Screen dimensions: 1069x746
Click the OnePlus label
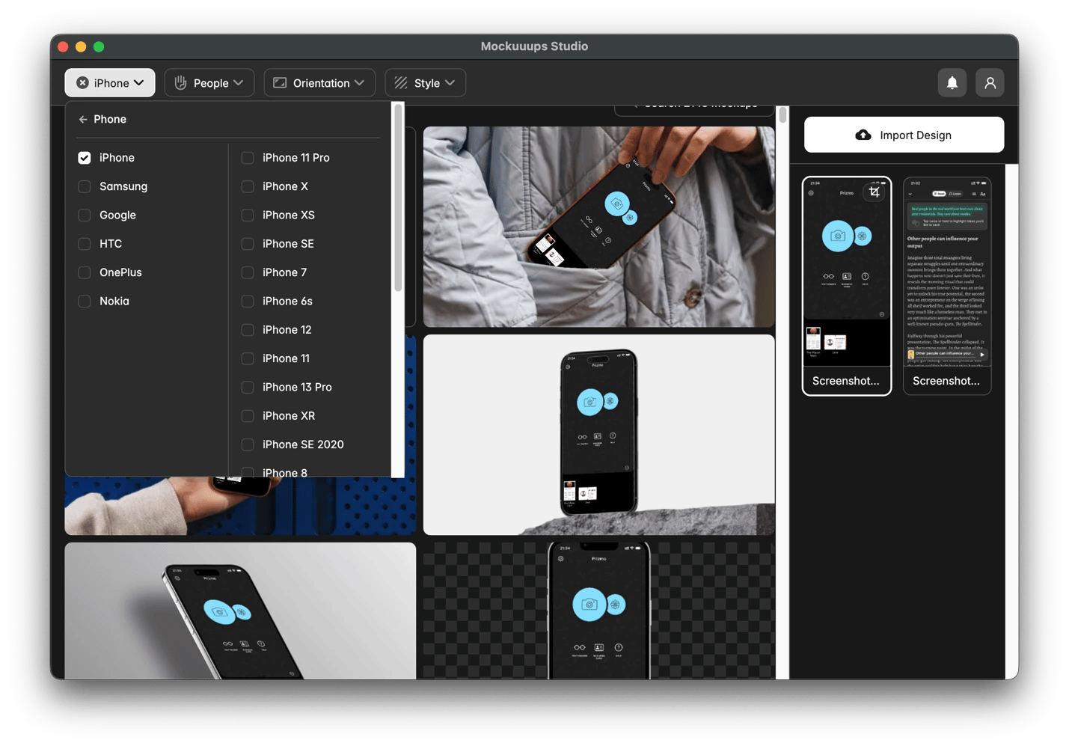pyautogui.click(x=120, y=272)
